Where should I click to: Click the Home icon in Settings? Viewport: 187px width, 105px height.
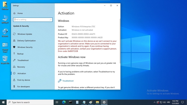click(x=14, y=13)
